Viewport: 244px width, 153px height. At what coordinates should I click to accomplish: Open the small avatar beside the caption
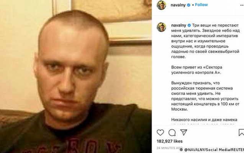(x=161, y=27)
